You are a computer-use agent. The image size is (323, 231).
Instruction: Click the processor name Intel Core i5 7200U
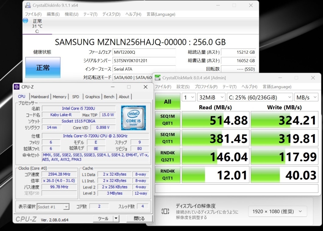(78, 108)
